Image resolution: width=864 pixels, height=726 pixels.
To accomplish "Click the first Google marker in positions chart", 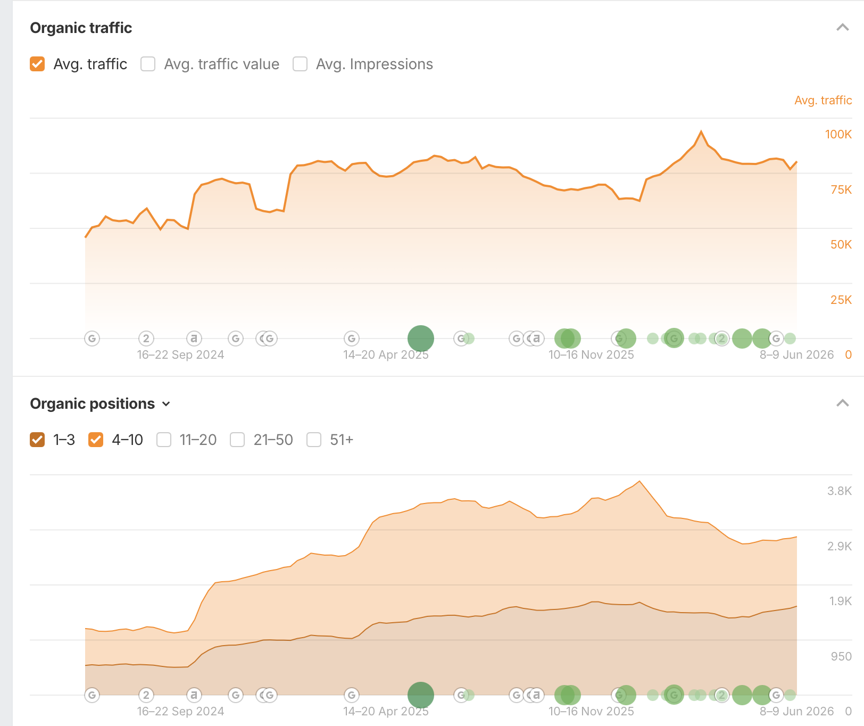I will [92, 695].
